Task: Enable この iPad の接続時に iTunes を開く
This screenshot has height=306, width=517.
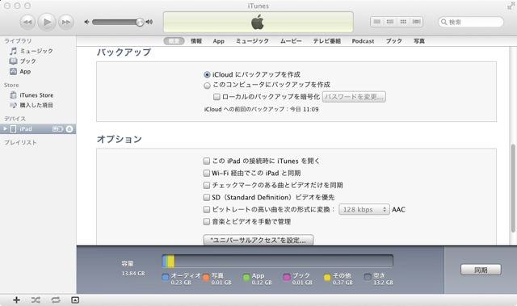Action: point(207,161)
